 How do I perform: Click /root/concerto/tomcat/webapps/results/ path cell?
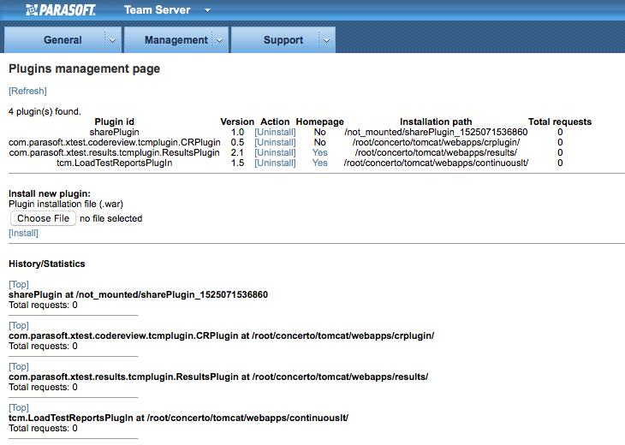click(x=436, y=153)
